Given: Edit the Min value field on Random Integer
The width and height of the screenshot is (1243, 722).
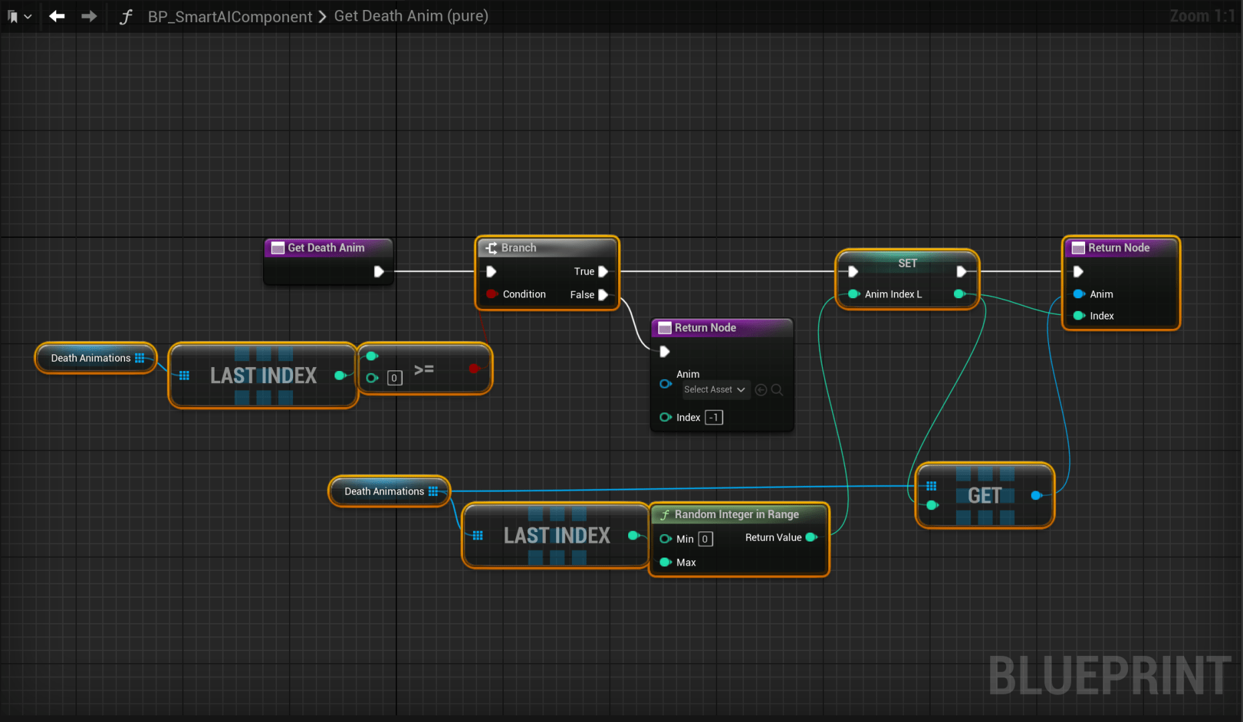Looking at the screenshot, I should coord(705,539).
